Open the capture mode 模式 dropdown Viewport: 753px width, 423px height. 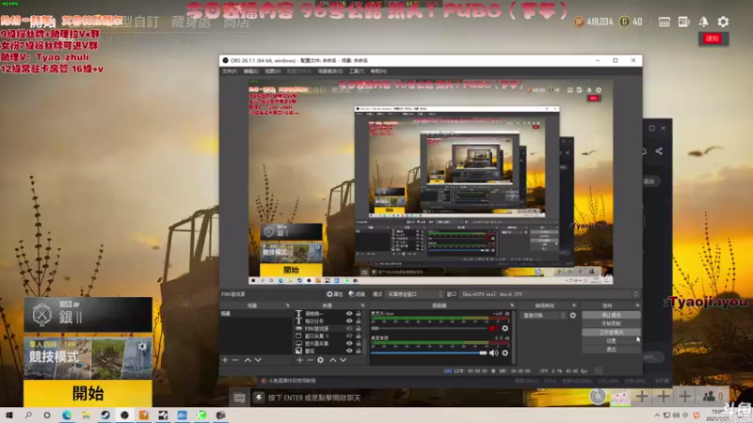tap(415, 294)
